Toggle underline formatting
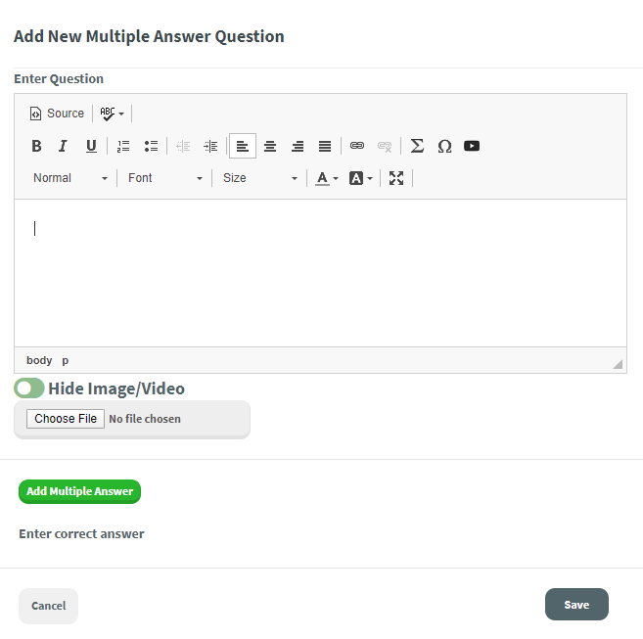Screen dimensions: 643x639 [x=91, y=146]
